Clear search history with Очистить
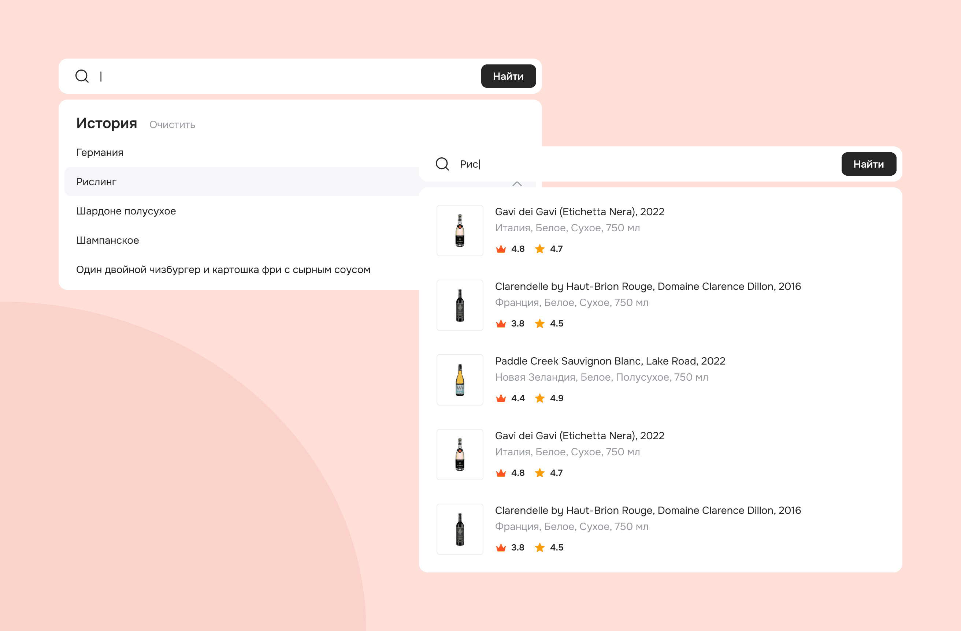The image size is (961, 631). point(172,125)
